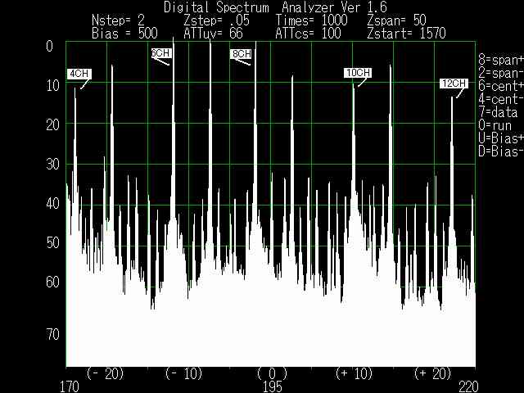Select the 8CH peak marker label
This screenshot has width=524, height=393.
coord(241,54)
